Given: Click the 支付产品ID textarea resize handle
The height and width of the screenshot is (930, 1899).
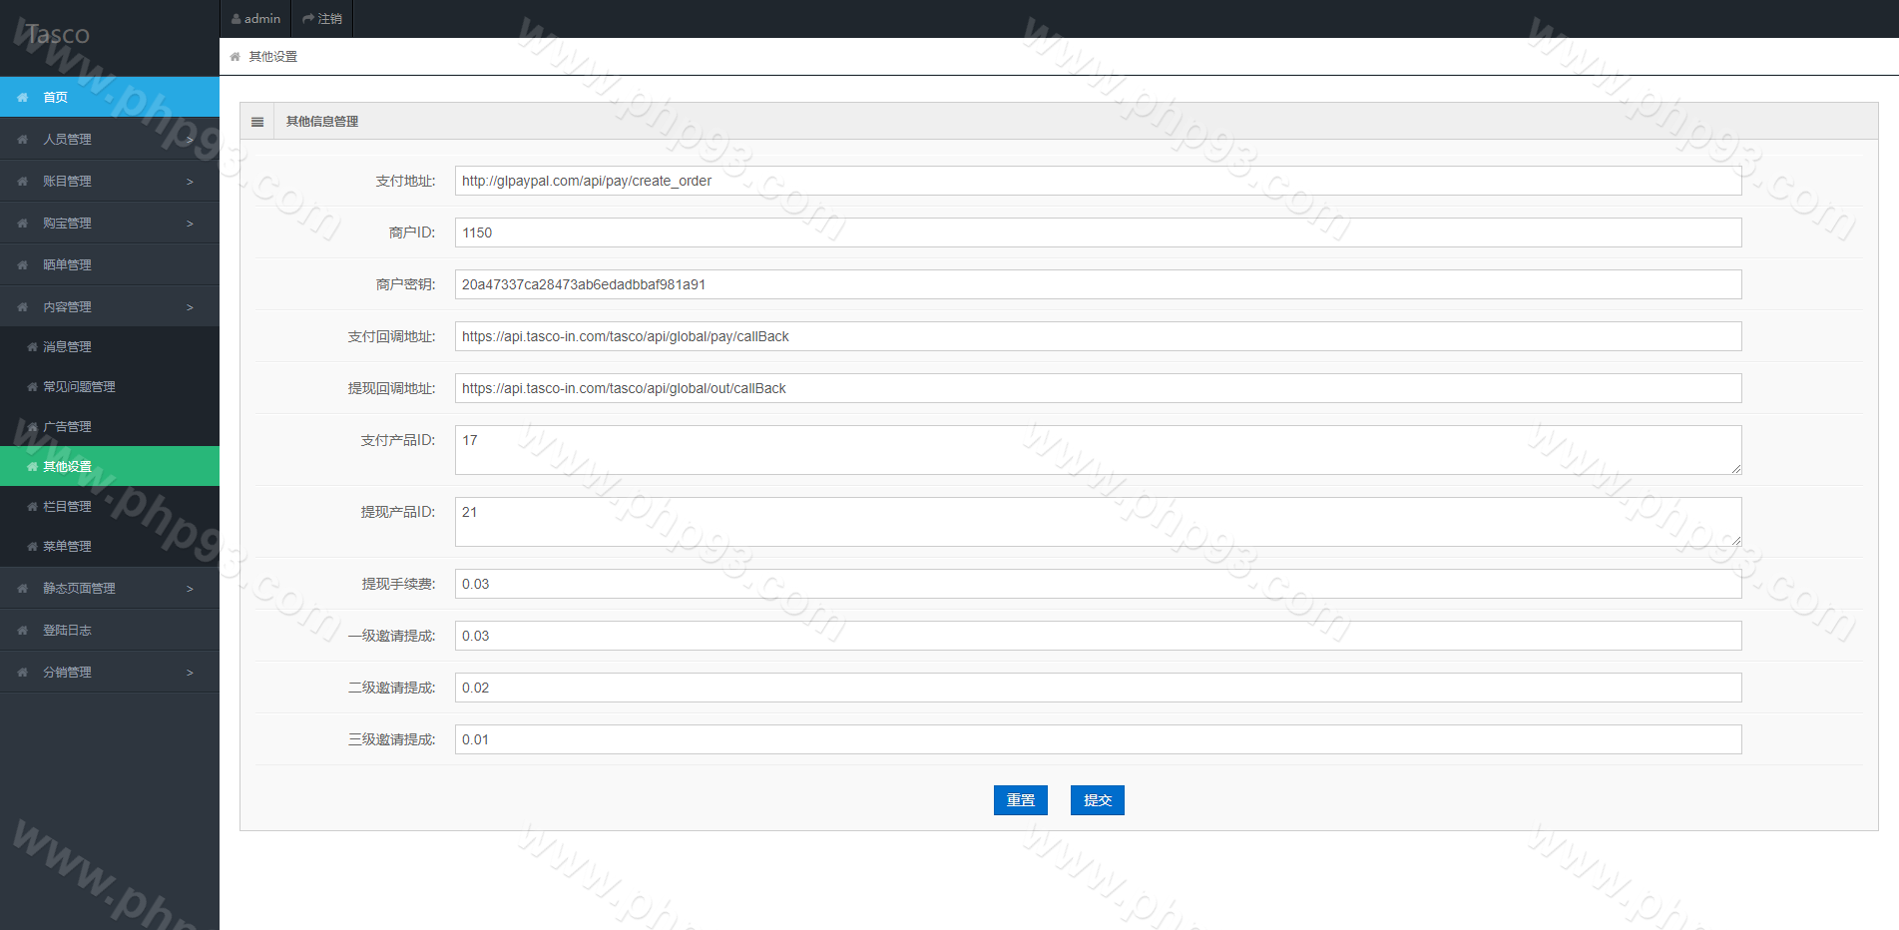Looking at the screenshot, I should click(x=1736, y=469).
